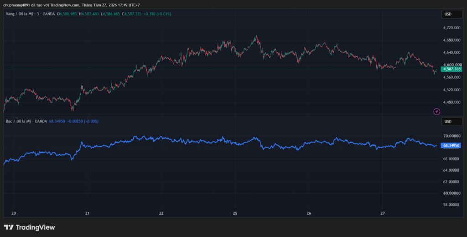
Task: Click the 66.00000 silver axis label
Action: [451, 159]
